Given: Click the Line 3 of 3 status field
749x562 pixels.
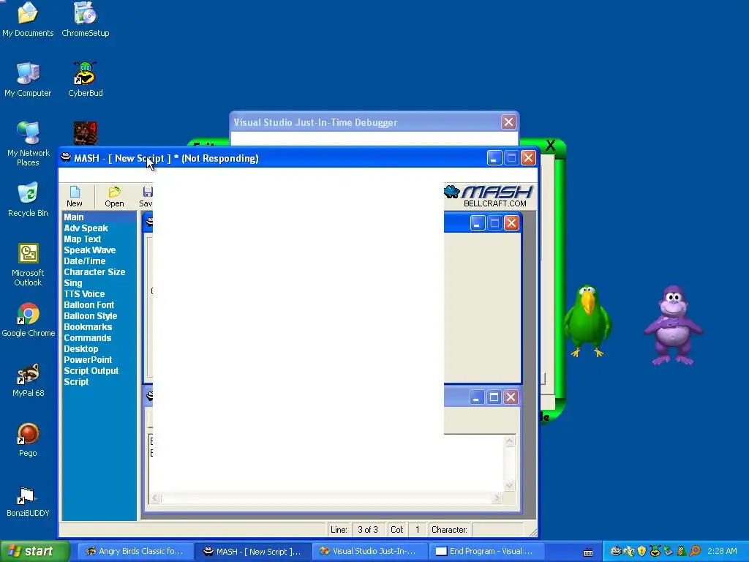Looking at the screenshot, I should (368, 530).
